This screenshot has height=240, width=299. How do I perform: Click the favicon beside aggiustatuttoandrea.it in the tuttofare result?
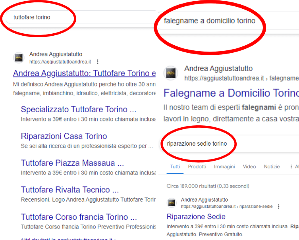[19, 58]
